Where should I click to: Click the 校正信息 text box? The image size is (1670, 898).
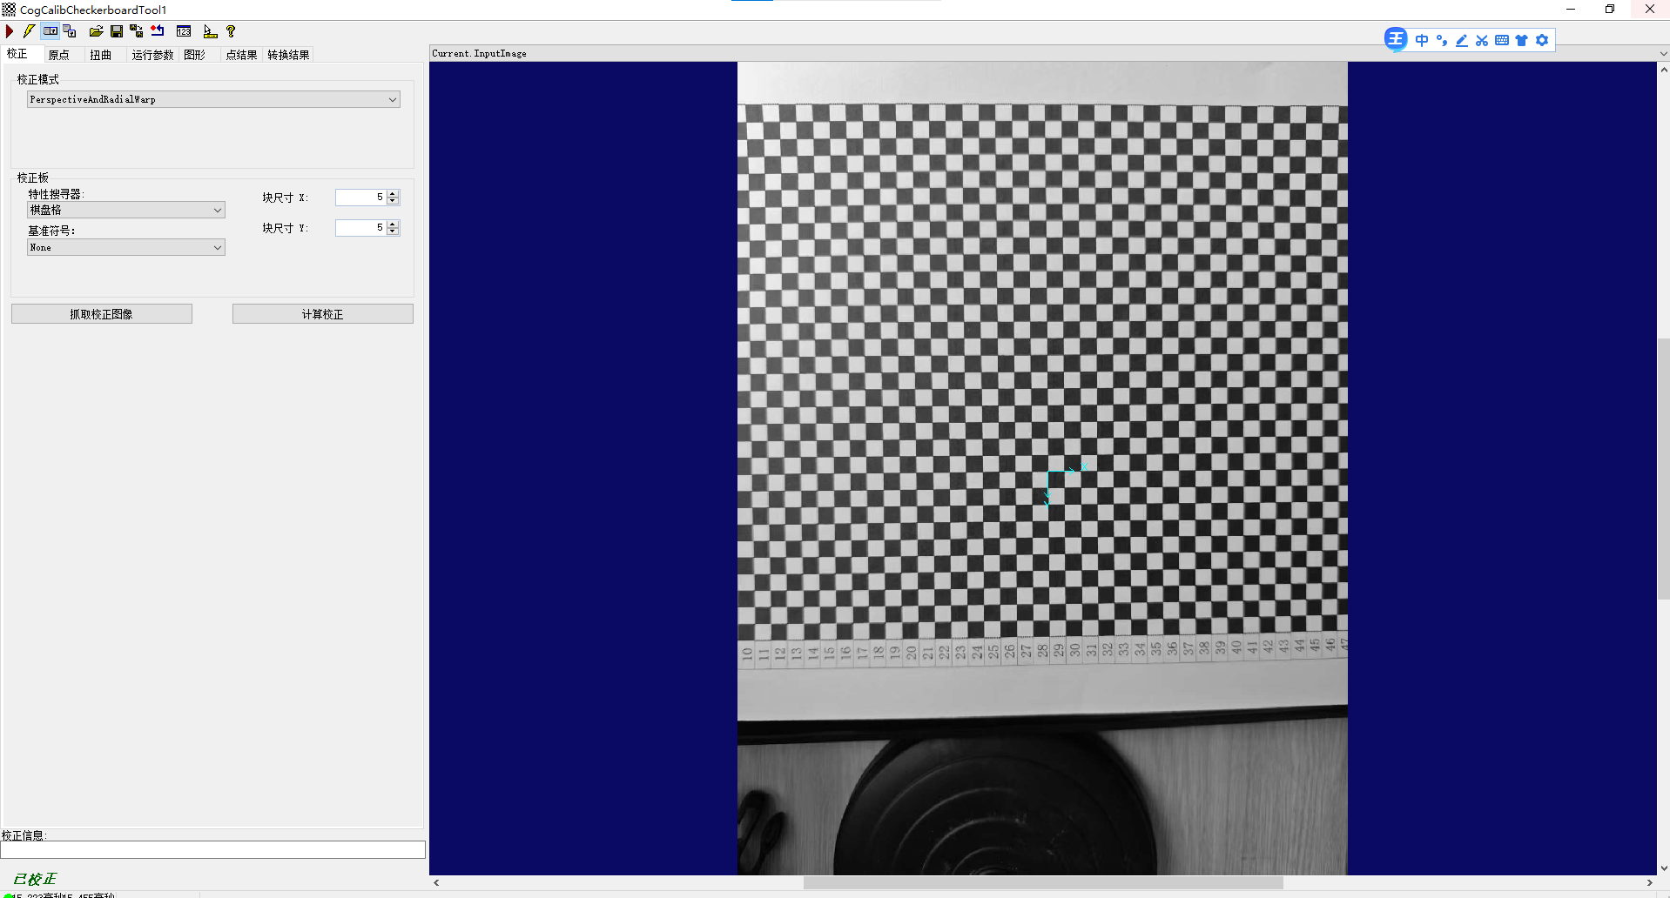213,849
